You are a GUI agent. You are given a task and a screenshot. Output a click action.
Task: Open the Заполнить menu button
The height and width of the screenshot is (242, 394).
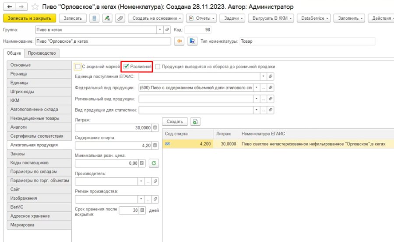[x=349, y=18]
